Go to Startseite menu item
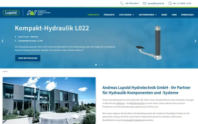The width and height of the screenshot is (198, 124). coord(94,15)
